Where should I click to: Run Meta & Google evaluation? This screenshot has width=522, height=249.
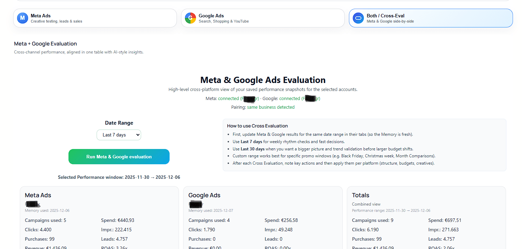pyautogui.click(x=119, y=157)
